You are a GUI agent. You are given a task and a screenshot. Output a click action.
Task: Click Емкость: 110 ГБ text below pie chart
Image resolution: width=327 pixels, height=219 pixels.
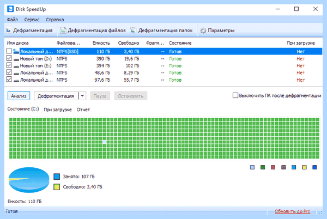(x=25, y=202)
